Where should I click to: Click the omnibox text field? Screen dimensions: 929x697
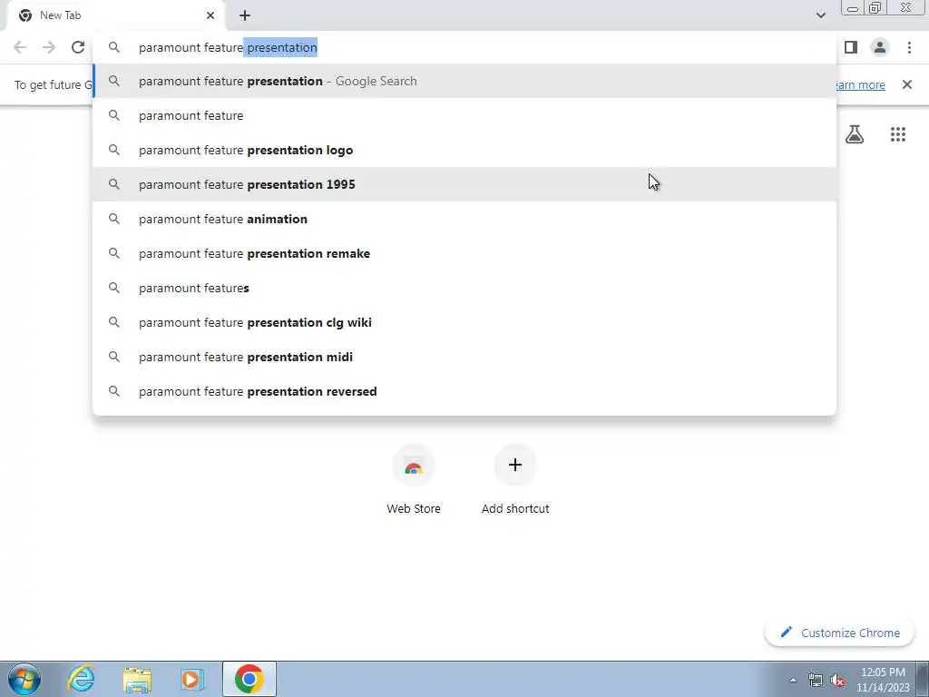pyautogui.click(x=465, y=47)
